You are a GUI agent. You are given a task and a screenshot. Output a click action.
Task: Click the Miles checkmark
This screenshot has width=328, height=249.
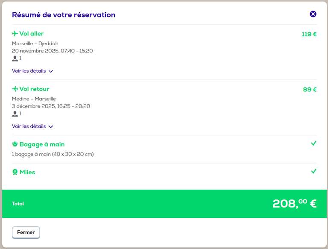coord(313,171)
